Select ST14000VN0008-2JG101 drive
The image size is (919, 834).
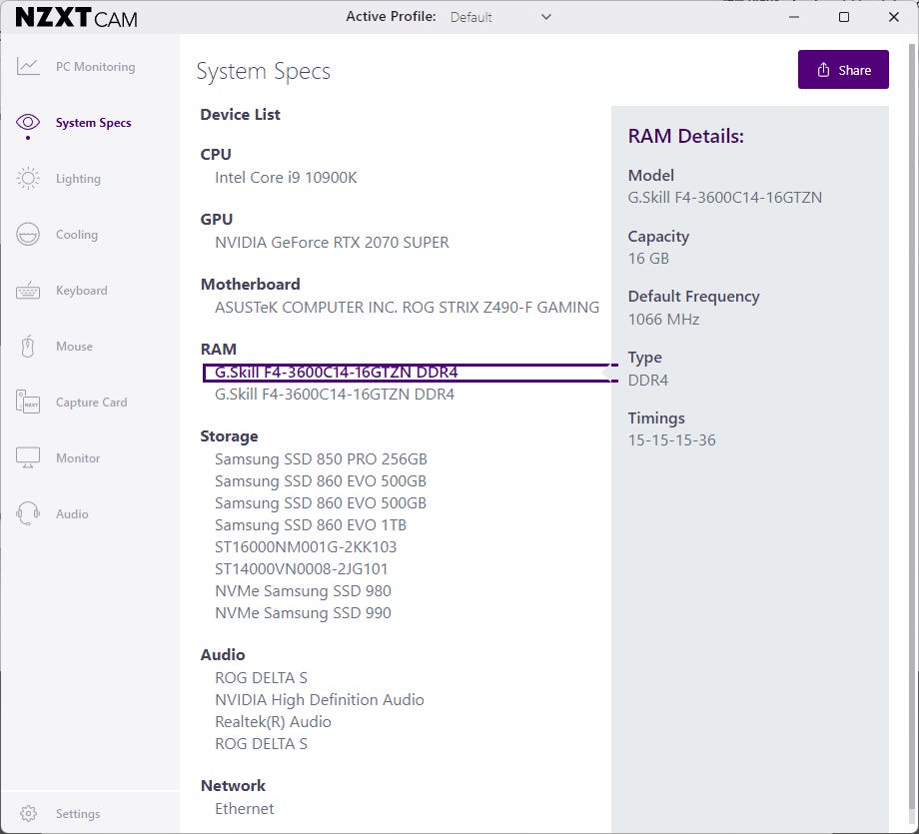coord(302,568)
